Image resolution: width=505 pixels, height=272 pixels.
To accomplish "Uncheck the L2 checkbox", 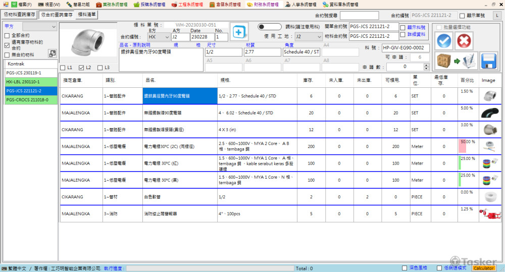I will (82, 68).
